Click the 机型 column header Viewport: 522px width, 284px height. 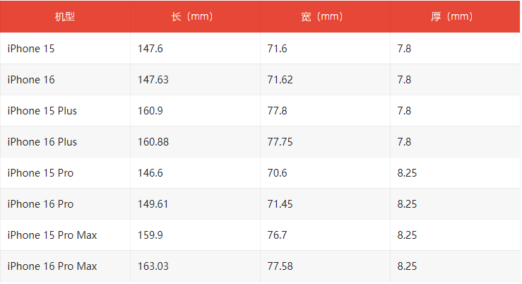[65, 16]
